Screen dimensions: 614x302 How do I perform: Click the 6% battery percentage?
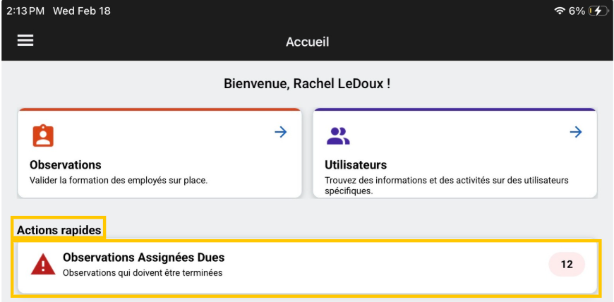(577, 11)
